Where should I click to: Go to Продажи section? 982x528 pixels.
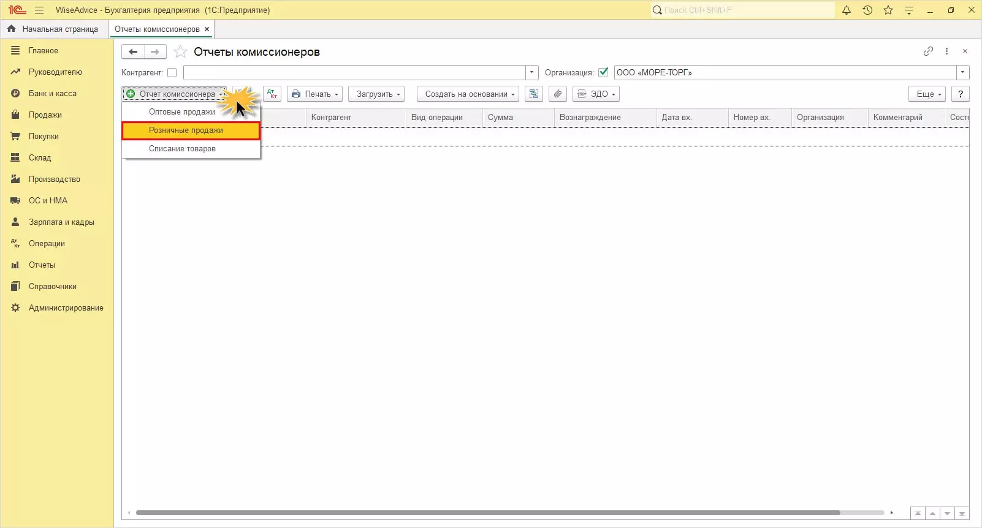[45, 115]
